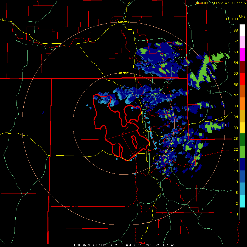
Task: Click the cyan legend swatch
Action: (242, 201)
